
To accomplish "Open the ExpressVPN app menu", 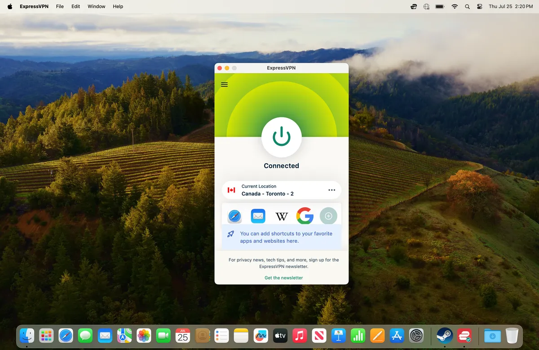I will tap(34, 6).
